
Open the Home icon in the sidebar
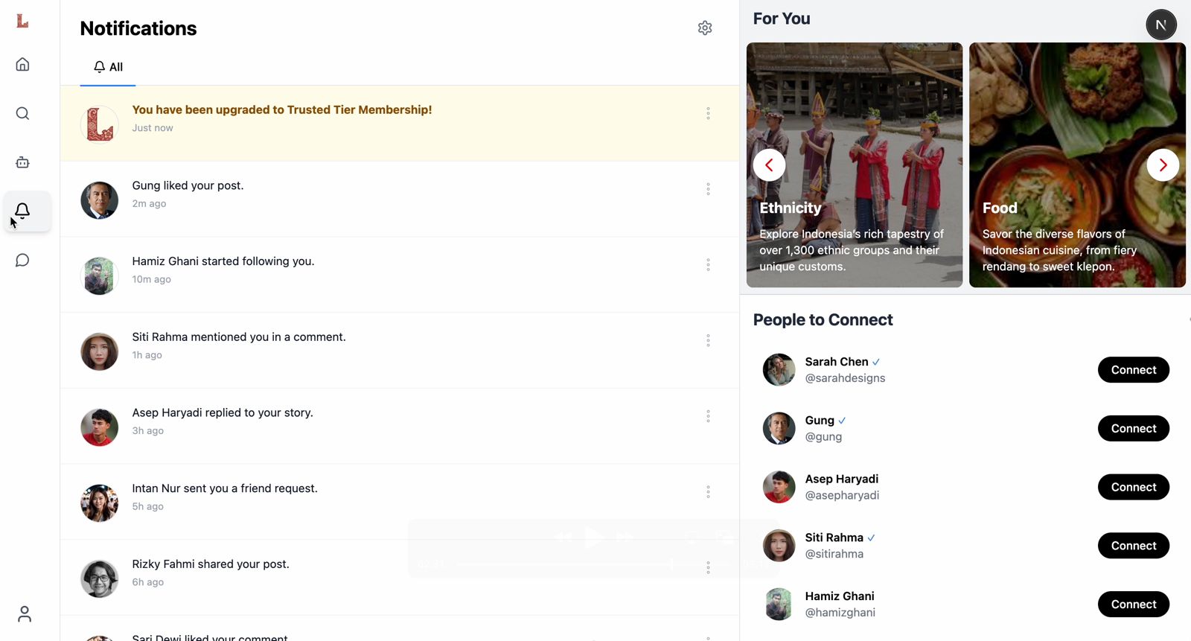22,65
